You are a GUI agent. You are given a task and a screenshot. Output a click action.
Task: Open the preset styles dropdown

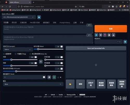coord(108,42)
